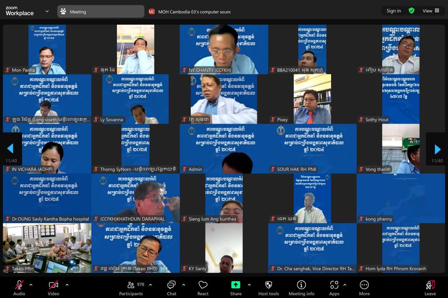
Task: Select the Takeo PRH room video tile
Action: coord(47,248)
